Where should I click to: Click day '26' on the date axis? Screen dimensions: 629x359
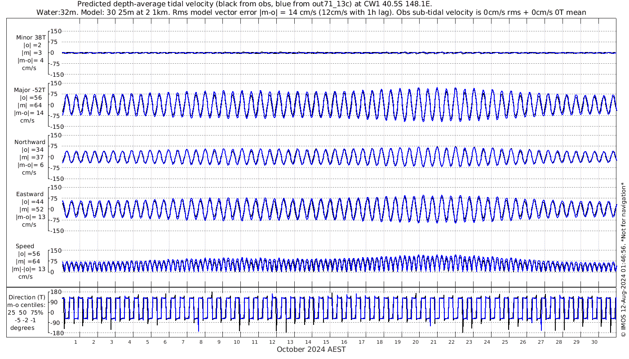coord(523,342)
